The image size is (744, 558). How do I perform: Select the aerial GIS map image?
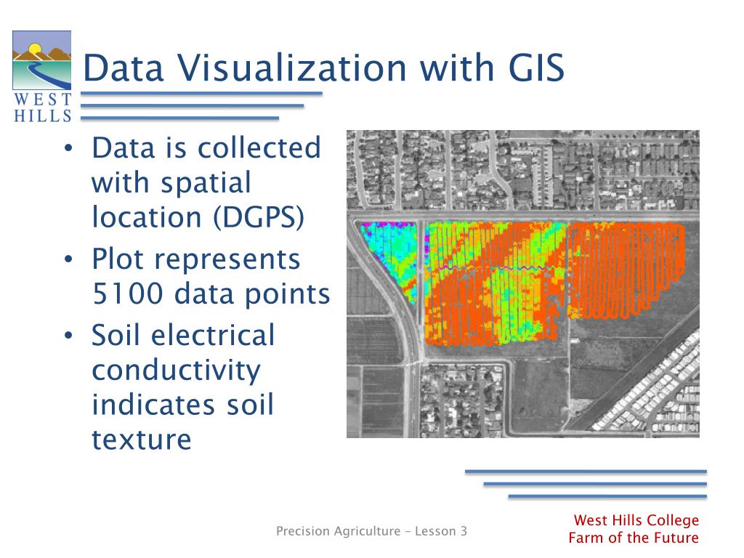[523, 284]
